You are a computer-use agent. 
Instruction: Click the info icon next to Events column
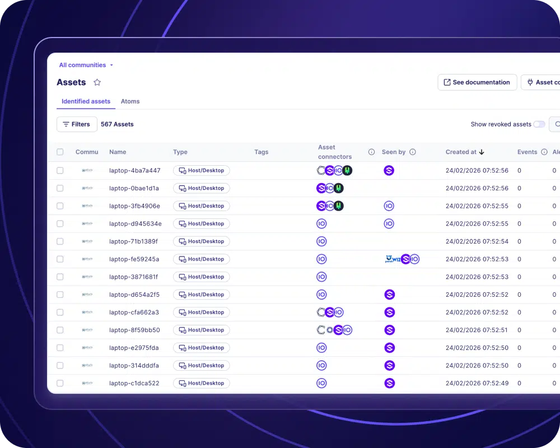pyautogui.click(x=544, y=152)
